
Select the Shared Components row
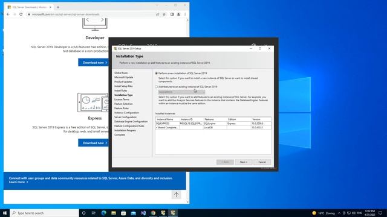213,128
